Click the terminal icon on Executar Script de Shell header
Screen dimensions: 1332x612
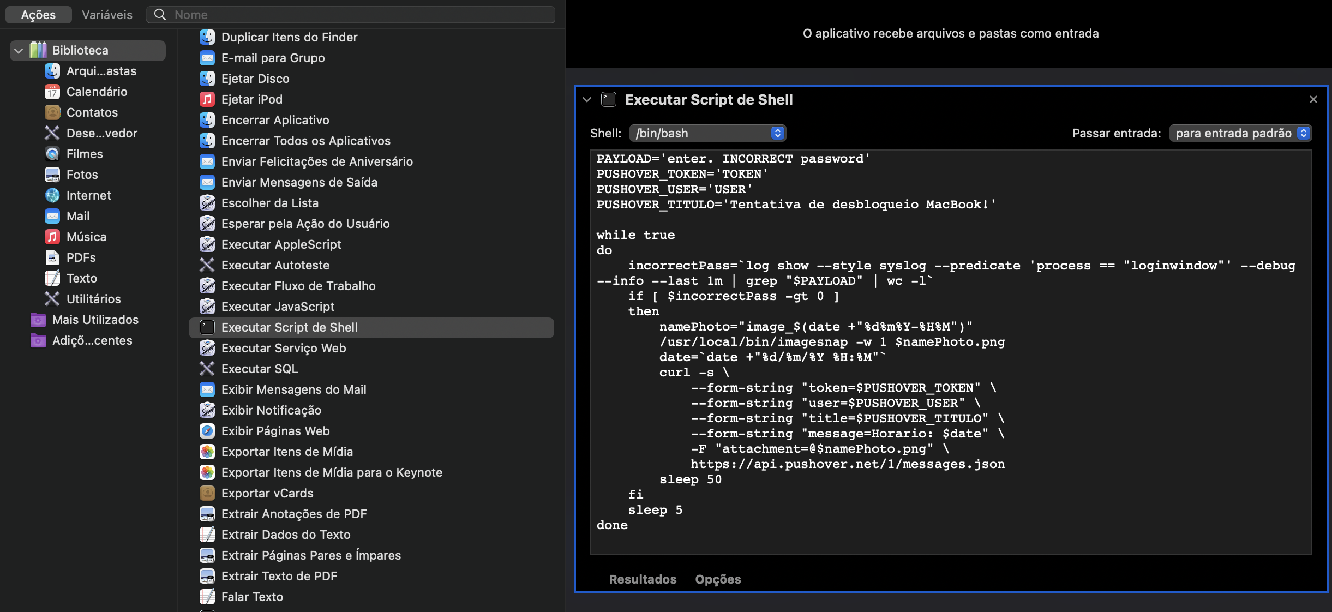click(608, 99)
